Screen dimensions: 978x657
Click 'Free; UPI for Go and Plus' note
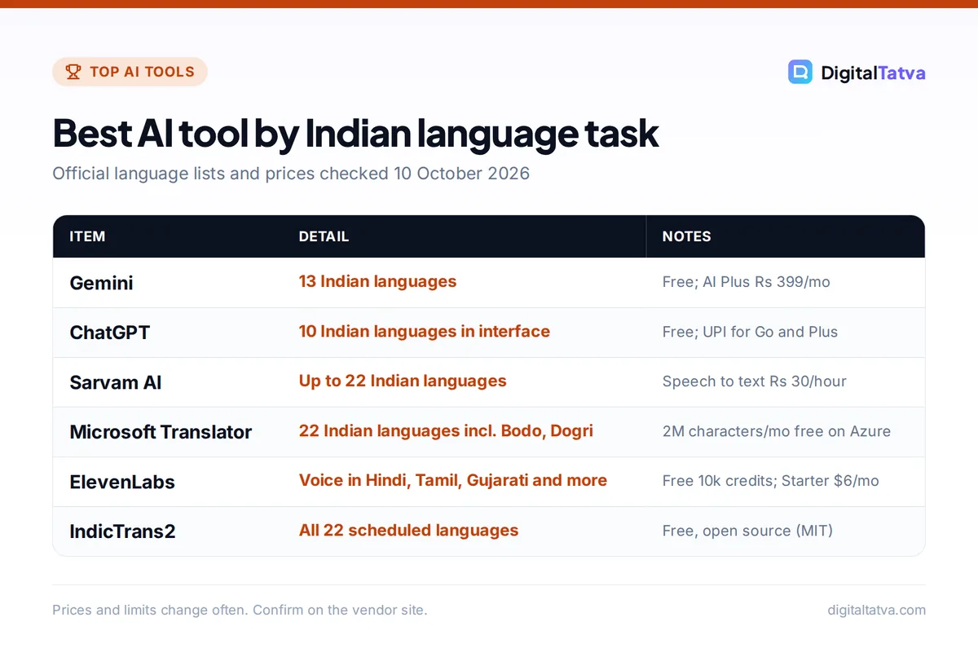[750, 332]
